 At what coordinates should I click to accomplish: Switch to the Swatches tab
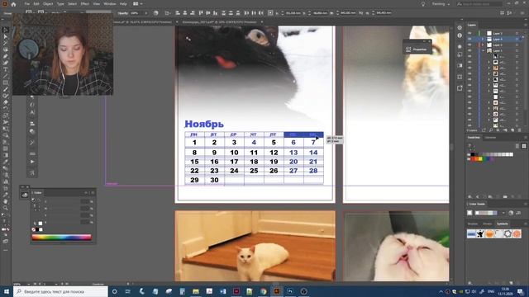point(474,138)
